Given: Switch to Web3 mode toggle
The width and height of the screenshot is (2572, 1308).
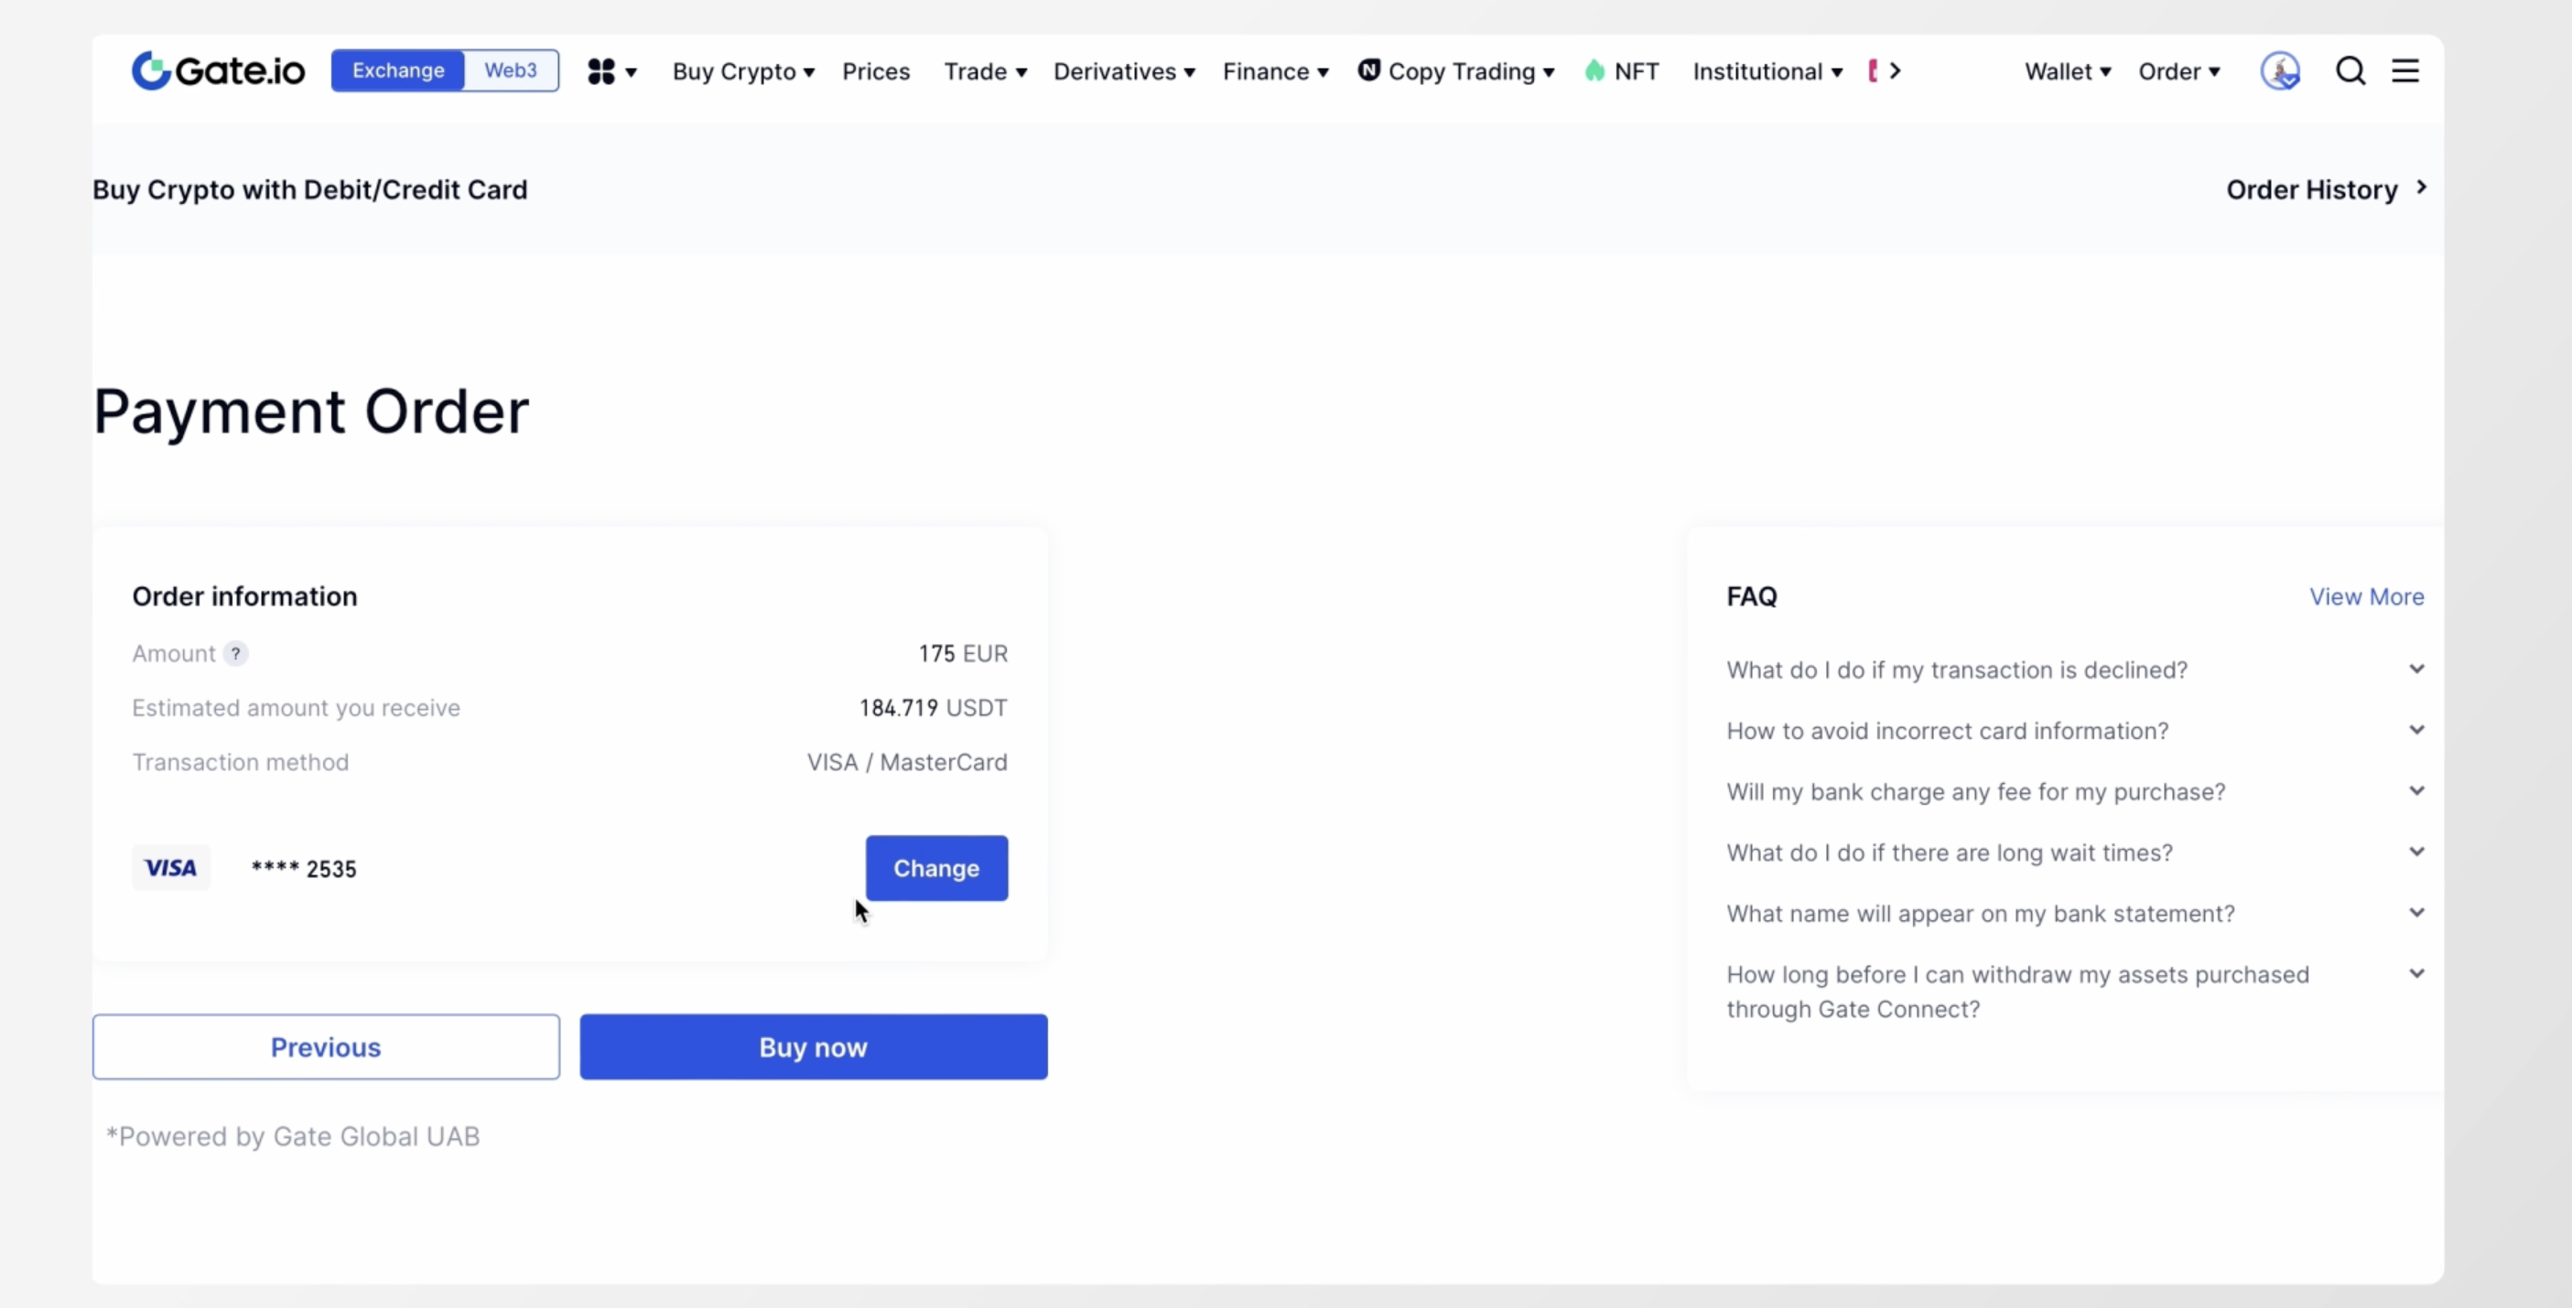Looking at the screenshot, I should click(510, 70).
